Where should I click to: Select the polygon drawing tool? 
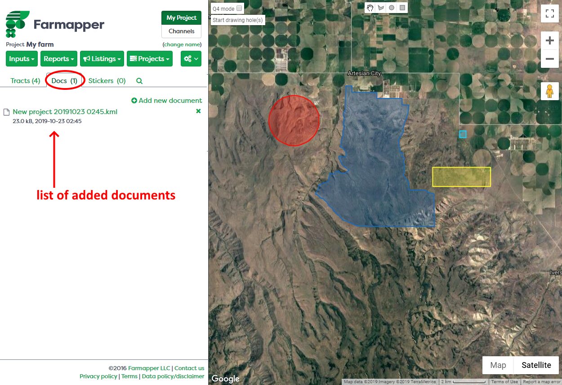pos(381,8)
